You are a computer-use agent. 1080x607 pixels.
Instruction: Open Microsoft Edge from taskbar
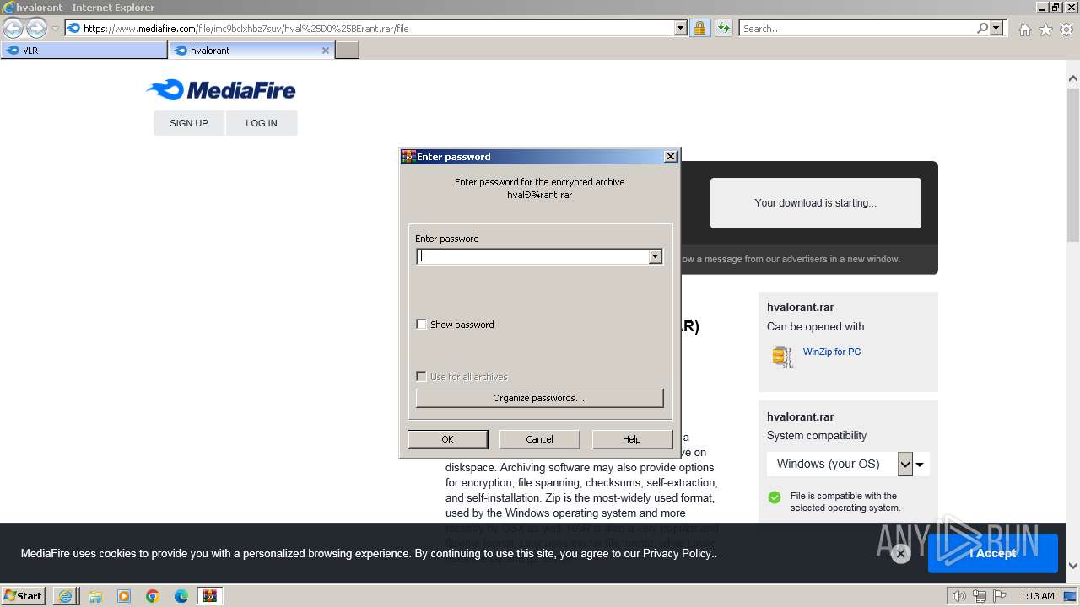pos(181,596)
